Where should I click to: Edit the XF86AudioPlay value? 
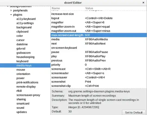[x=95, y=56]
